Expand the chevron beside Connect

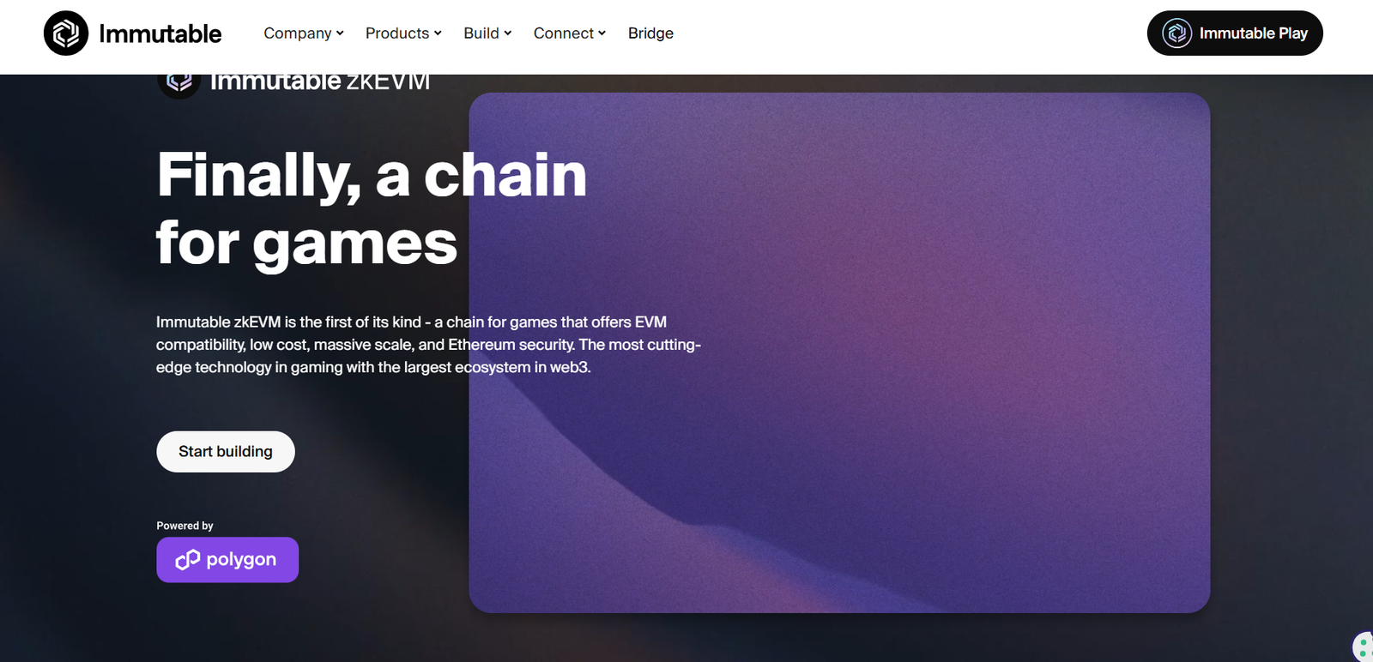click(x=602, y=33)
